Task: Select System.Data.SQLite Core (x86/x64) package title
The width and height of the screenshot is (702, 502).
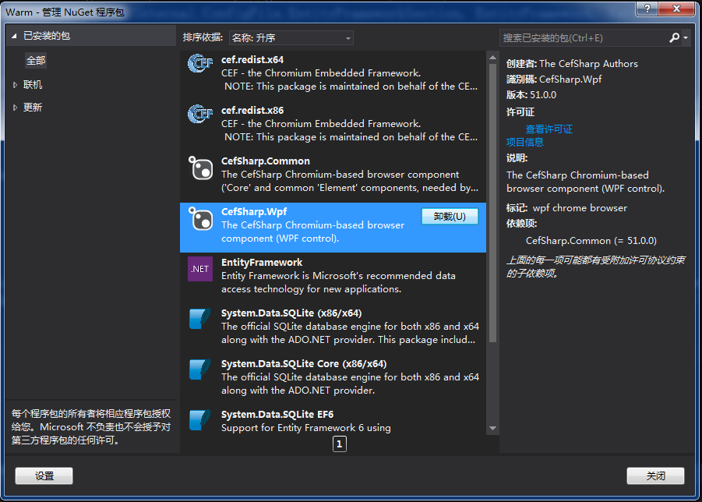Action: 304,363
